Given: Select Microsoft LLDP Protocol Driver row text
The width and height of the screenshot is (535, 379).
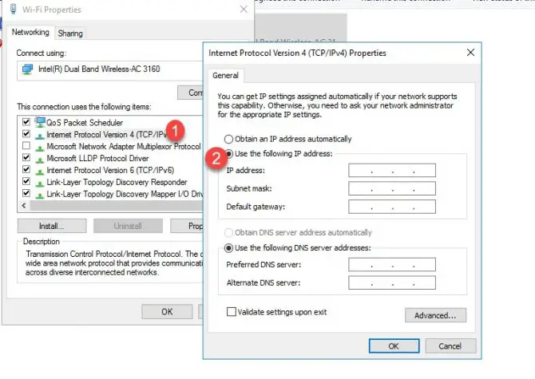Looking at the screenshot, I should (97, 159).
